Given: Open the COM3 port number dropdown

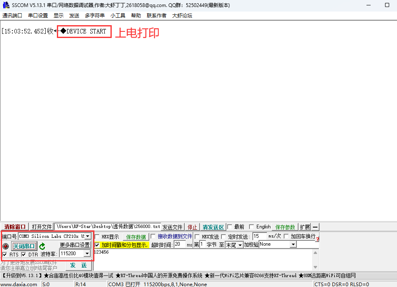Looking at the screenshot, I should click(87, 236).
